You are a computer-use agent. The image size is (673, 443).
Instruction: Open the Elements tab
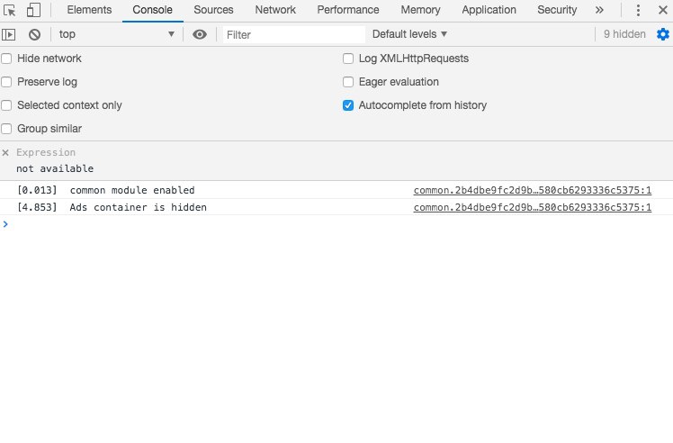pyautogui.click(x=89, y=11)
